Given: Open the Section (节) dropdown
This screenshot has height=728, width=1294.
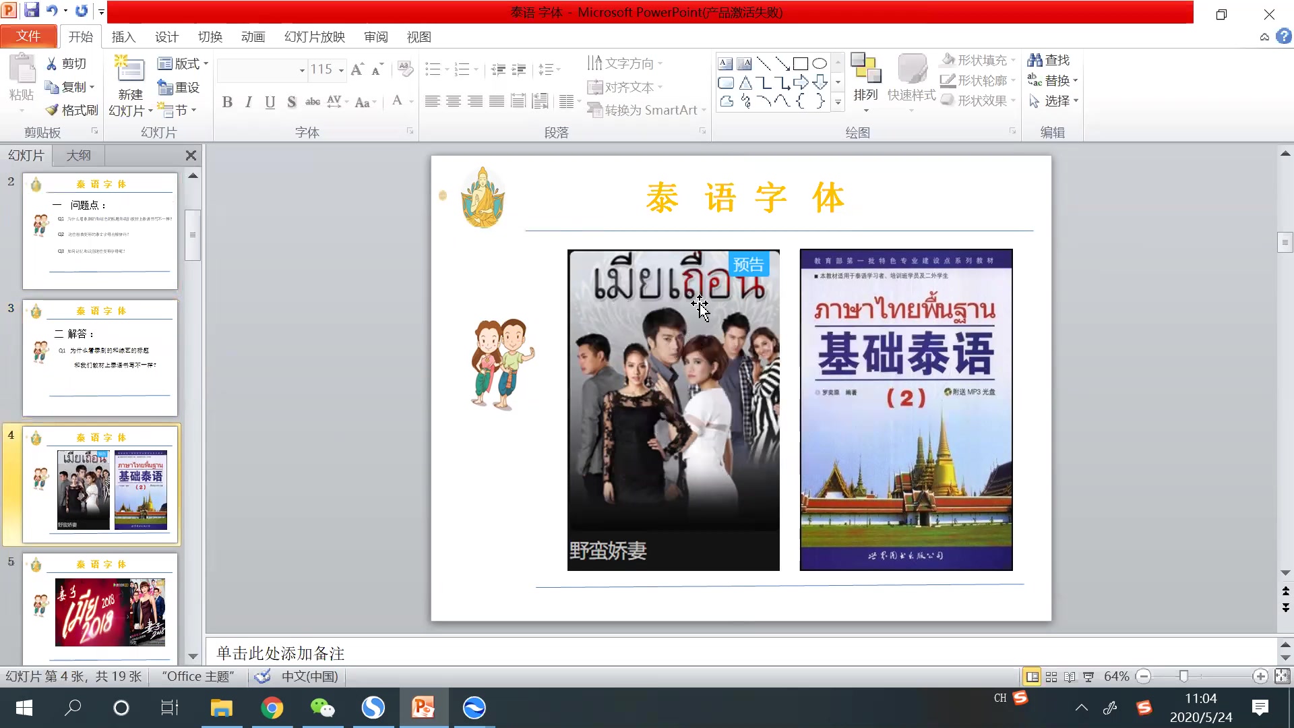Looking at the screenshot, I should pos(177,110).
